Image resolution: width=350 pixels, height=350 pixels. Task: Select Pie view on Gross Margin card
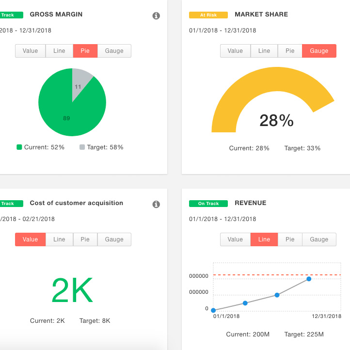coord(85,51)
